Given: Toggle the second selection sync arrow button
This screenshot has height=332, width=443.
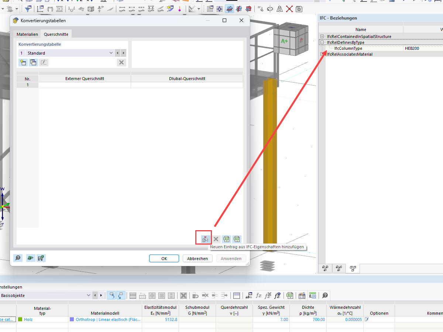Looking at the screenshot, I should click(x=121, y=295).
